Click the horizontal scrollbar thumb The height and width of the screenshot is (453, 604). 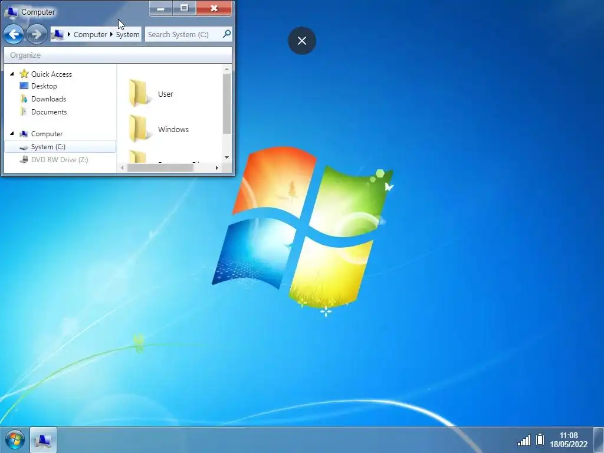pyautogui.click(x=160, y=168)
